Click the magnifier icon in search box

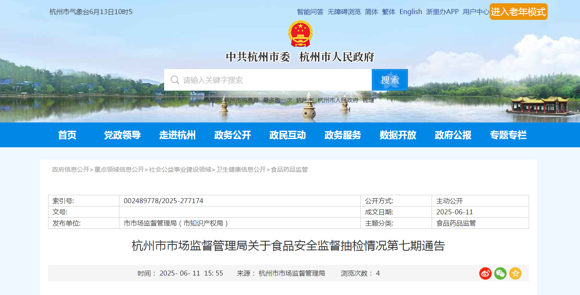coord(175,80)
